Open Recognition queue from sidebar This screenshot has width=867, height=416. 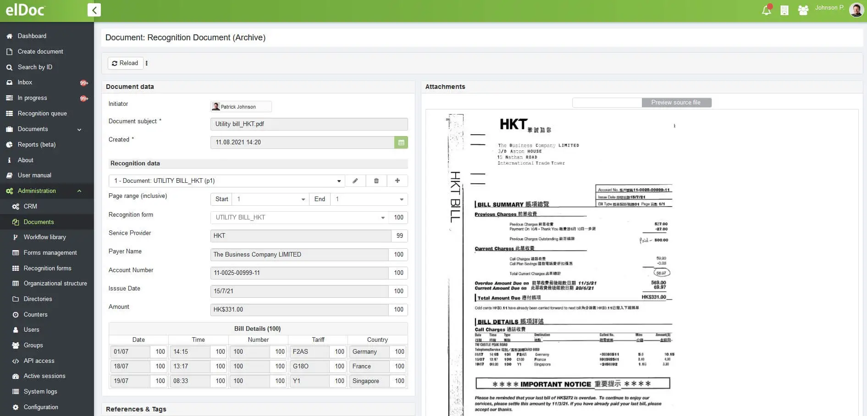click(x=42, y=114)
